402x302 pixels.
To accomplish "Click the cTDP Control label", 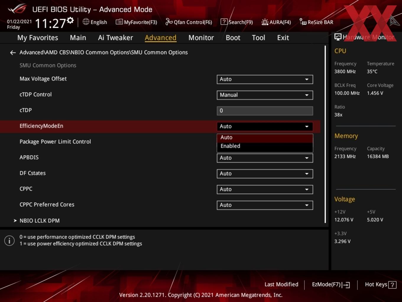I will pyautogui.click(x=35, y=94).
